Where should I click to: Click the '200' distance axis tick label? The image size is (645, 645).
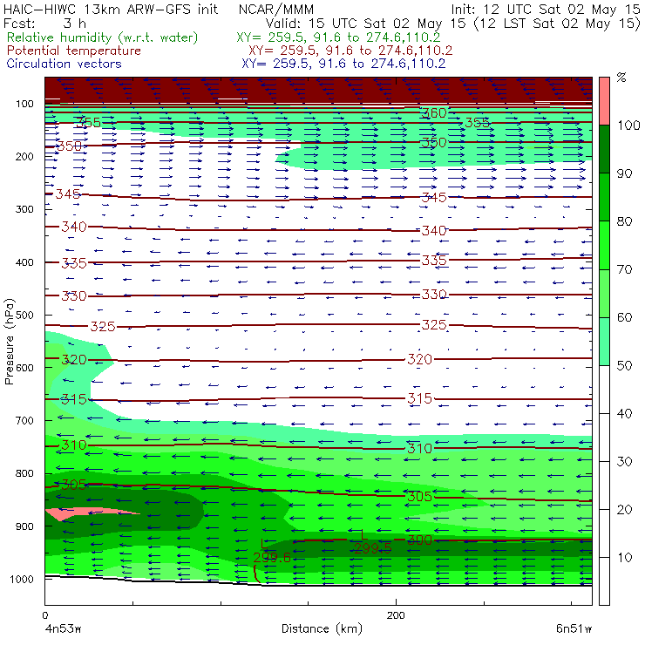click(396, 615)
